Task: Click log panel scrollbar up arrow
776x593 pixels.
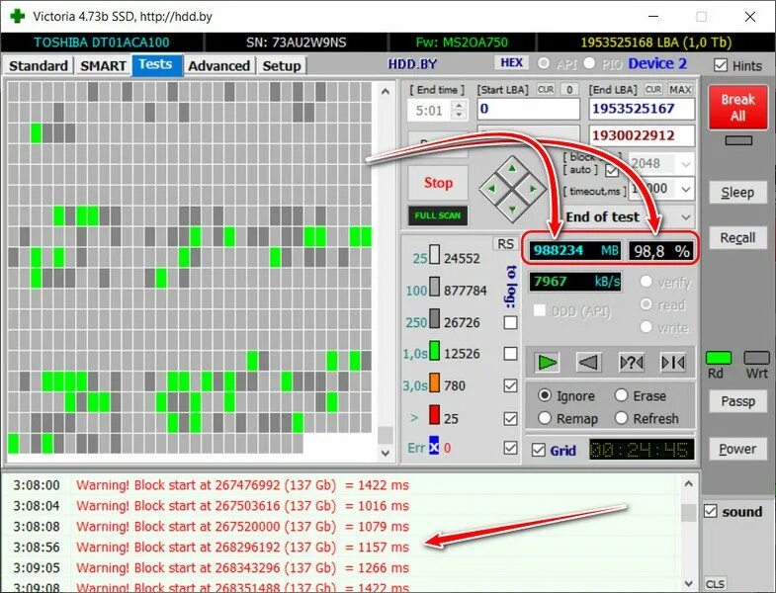Action: [x=688, y=483]
